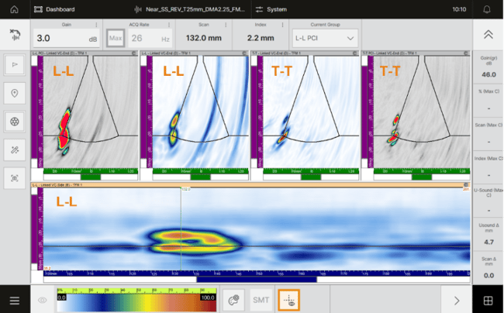
Task: Select the wheel-shaped icon in left sidebar
Action: tap(15, 122)
